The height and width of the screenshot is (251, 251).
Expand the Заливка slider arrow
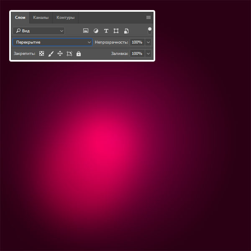tap(148, 54)
